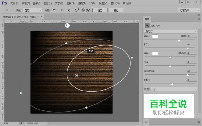Click the intensity slider handle

[x=179, y=41]
